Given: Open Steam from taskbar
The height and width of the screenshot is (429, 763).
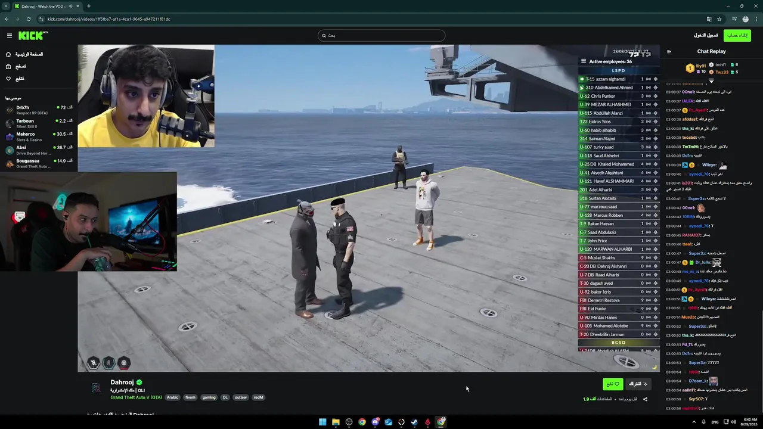Looking at the screenshot, I should point(414,422).
